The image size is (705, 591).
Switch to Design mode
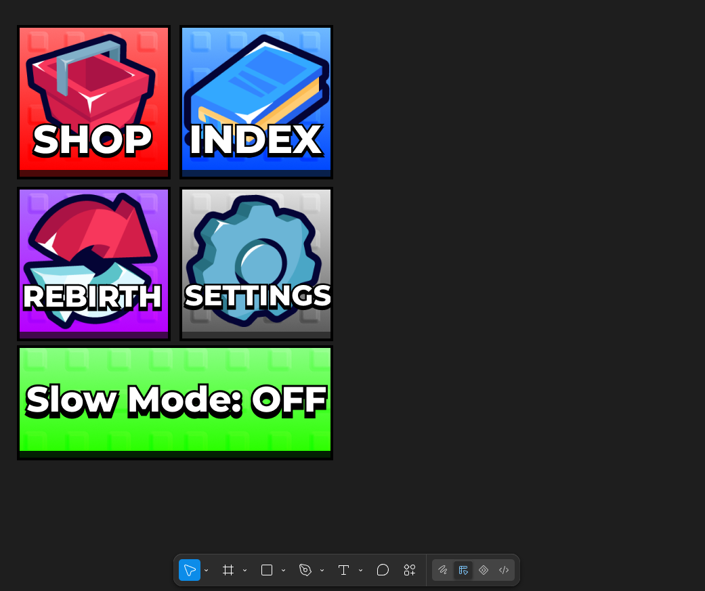(x=463, y=570)
